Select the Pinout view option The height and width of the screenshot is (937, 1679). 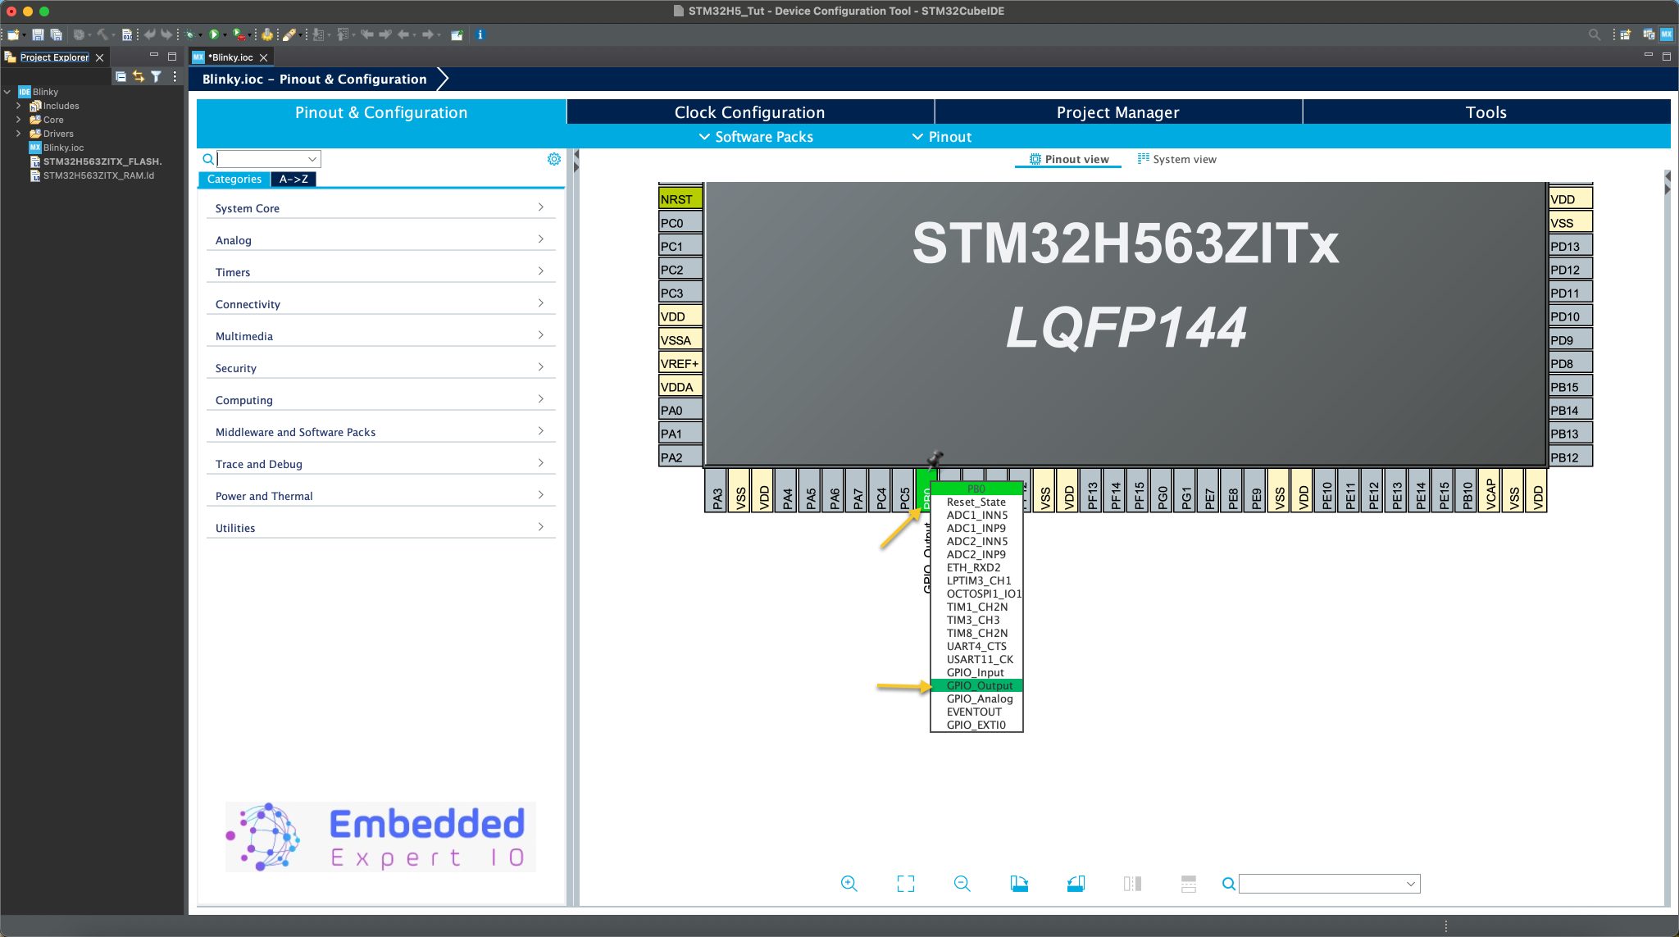(1069, 159)
